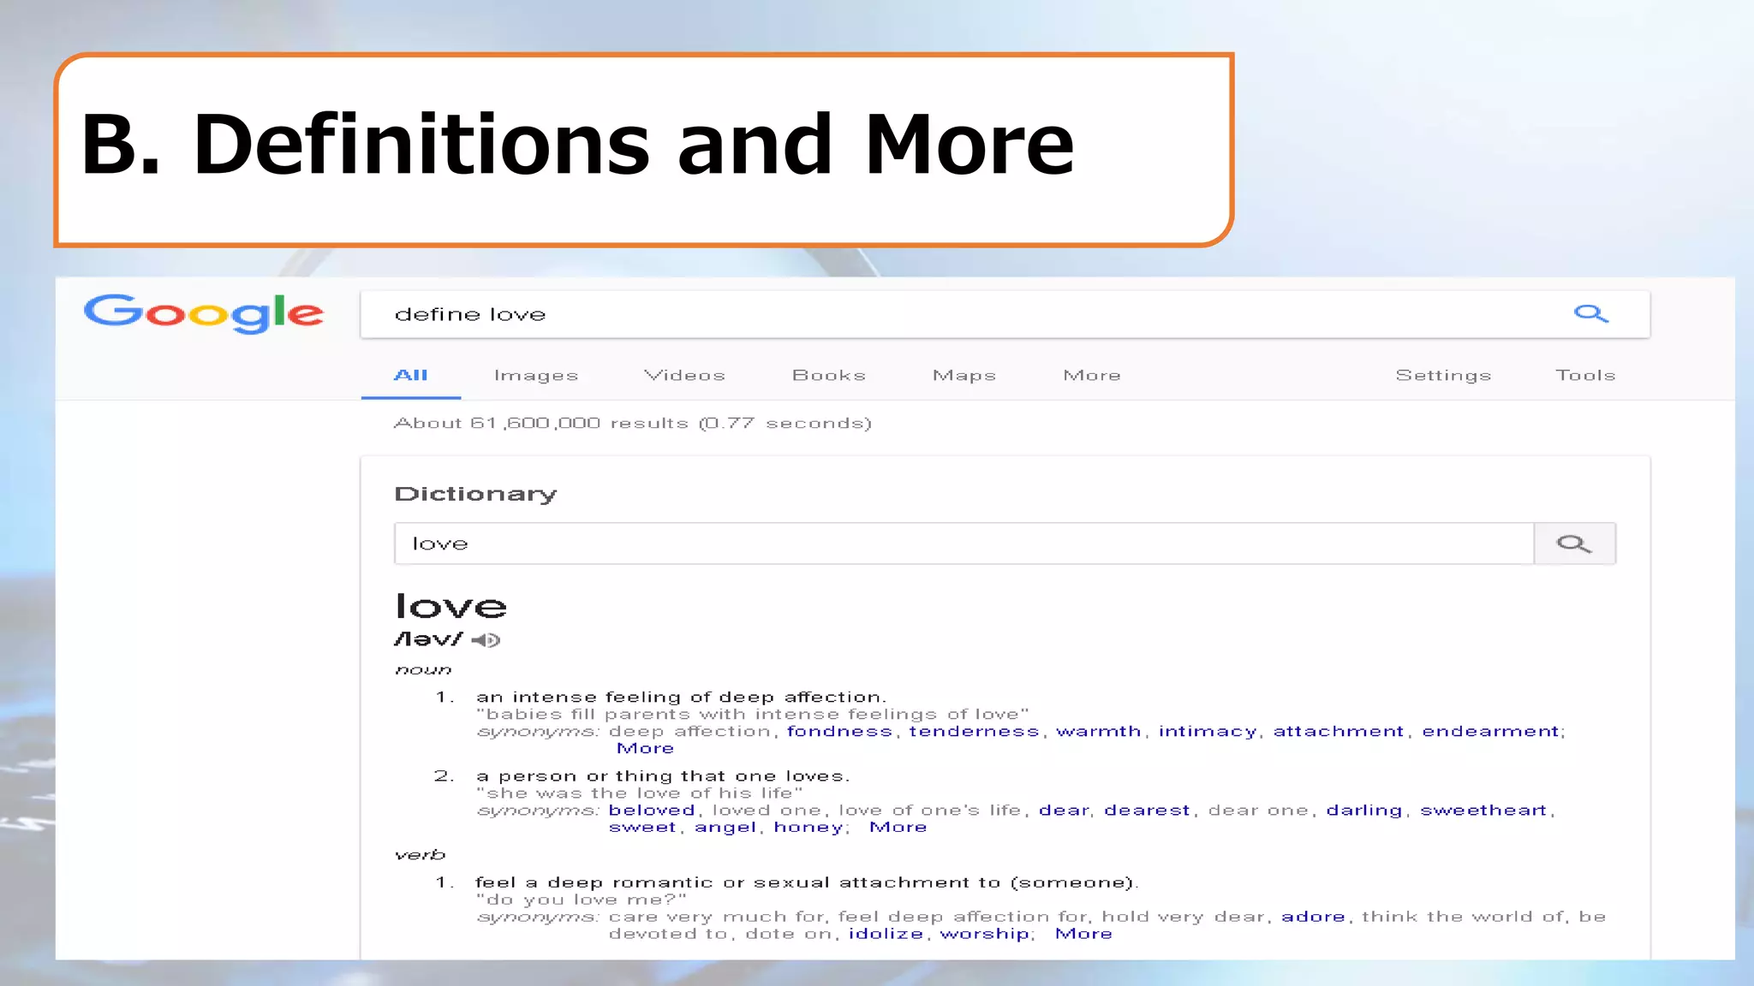Open the sweetheart synonym link
The width and height of the screenshot is (1754, 986).
click(1484, 810)
